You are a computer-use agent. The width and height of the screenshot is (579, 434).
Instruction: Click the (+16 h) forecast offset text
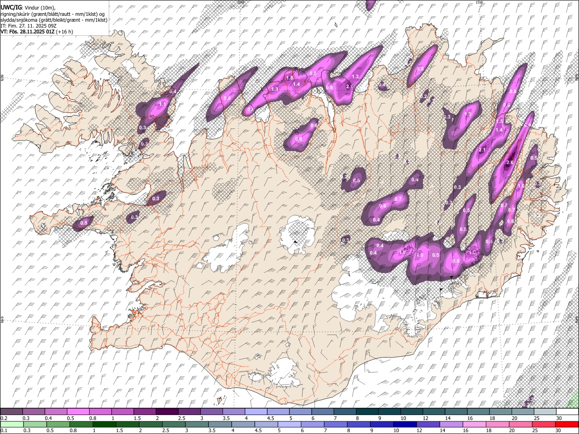click(x=65, y=32)
